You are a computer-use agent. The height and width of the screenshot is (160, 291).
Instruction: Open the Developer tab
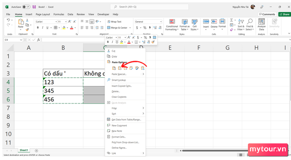coord(103,14)
